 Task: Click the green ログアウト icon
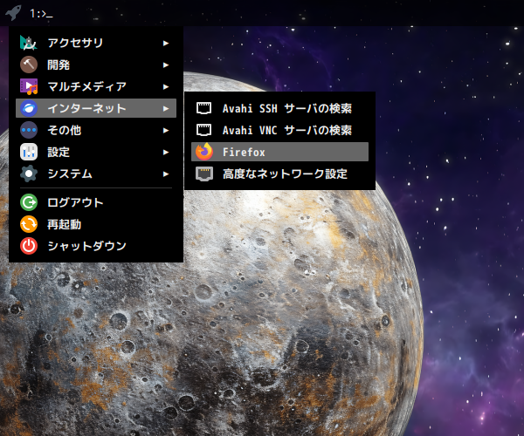pyautogui.click(x=29, y=202)
